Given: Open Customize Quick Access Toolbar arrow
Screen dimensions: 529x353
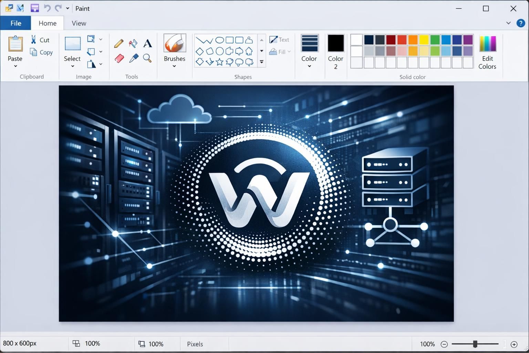Looking at the screenshot, I should pos(68,8).
